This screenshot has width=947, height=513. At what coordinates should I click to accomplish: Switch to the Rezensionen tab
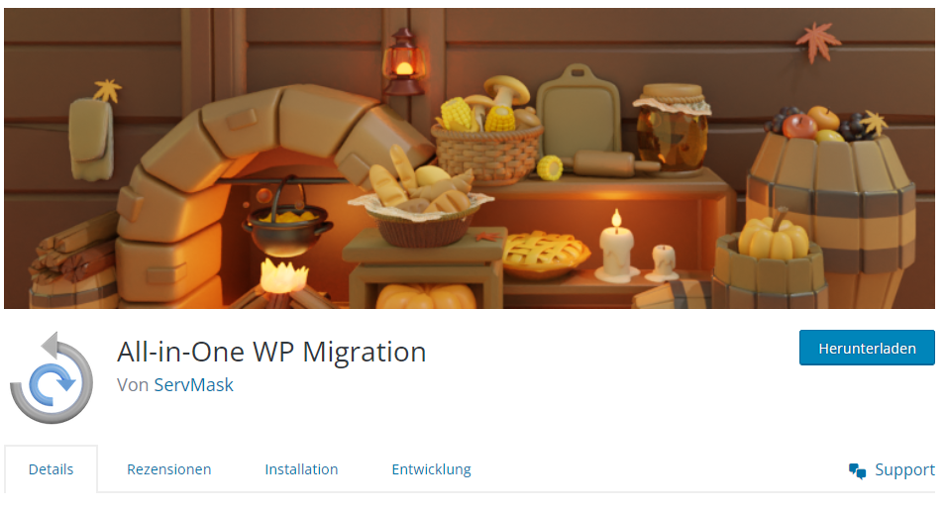point(169,469)
